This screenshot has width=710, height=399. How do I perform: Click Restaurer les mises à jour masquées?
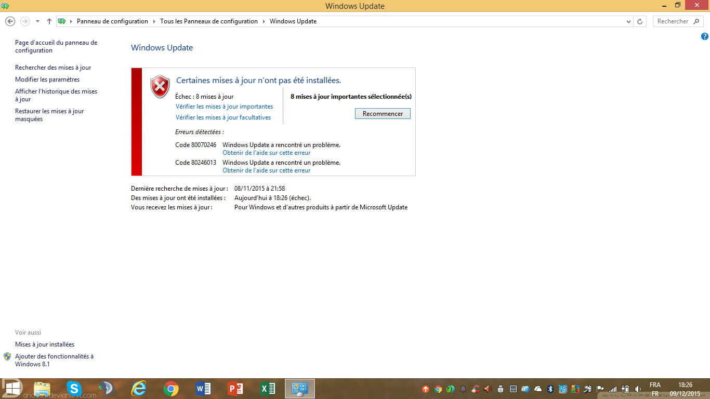click(49, 115)
